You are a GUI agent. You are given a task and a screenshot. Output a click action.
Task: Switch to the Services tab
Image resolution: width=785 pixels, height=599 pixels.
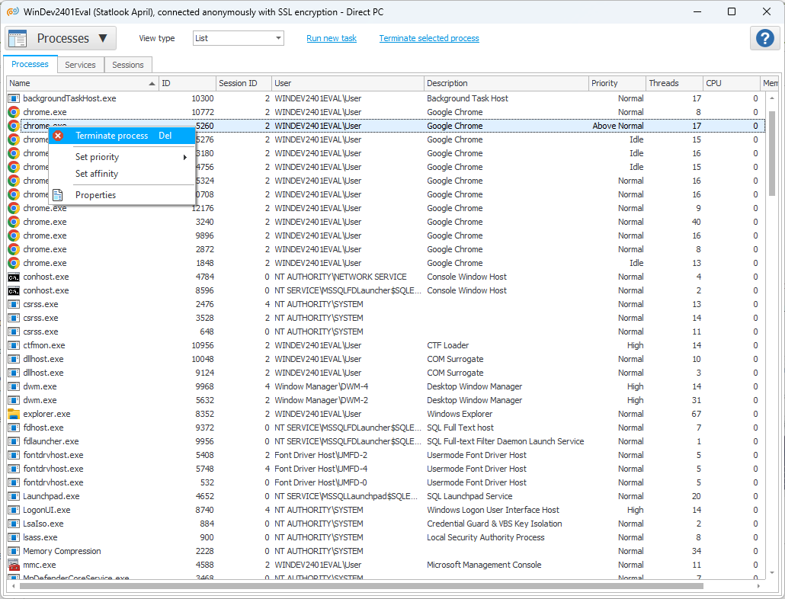click(80, 65)
